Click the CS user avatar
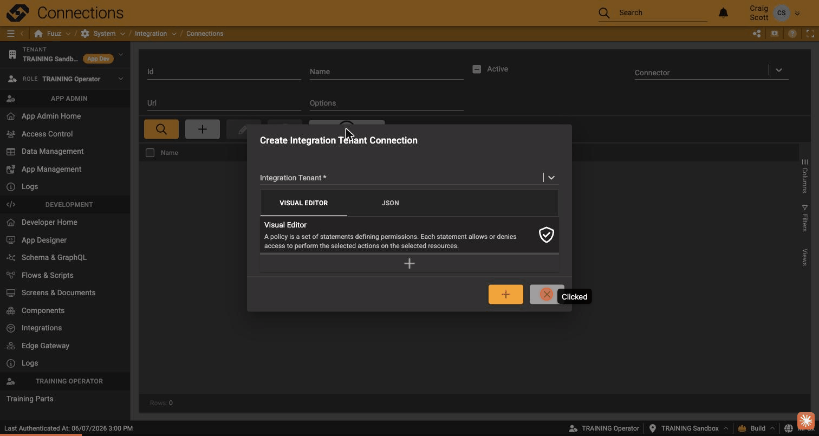The image size is (819, 436). click(x=781, y=13)
